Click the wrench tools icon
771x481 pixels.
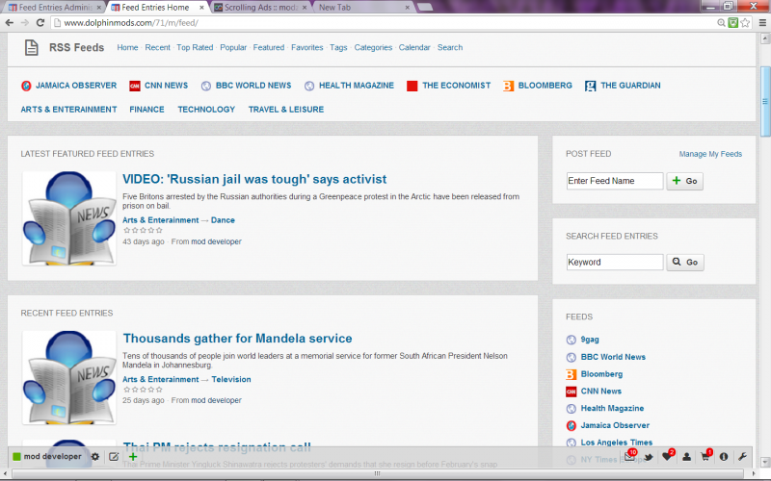(x=742, y=457)
